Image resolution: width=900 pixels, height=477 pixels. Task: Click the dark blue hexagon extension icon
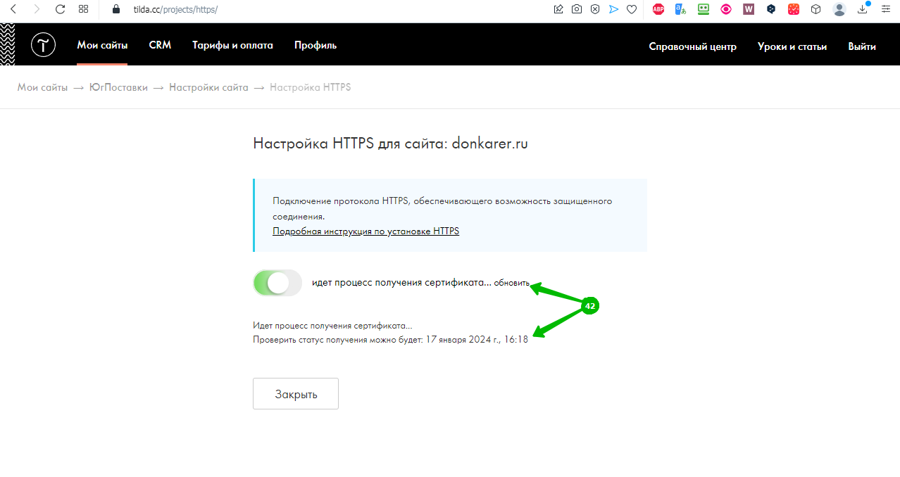(x=771, y=9)
